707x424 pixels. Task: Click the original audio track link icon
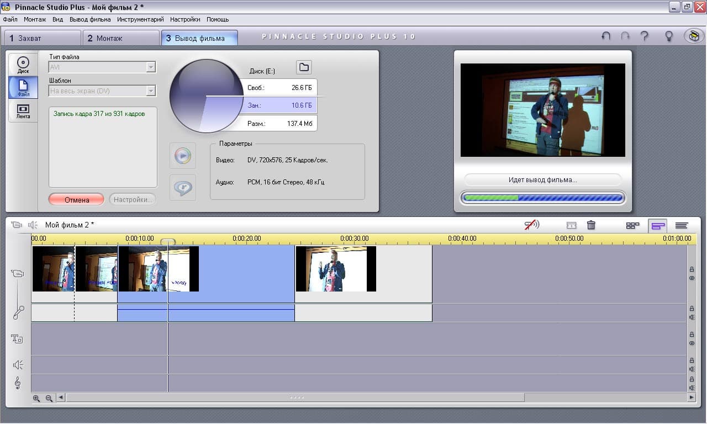[x=18, y=312]
